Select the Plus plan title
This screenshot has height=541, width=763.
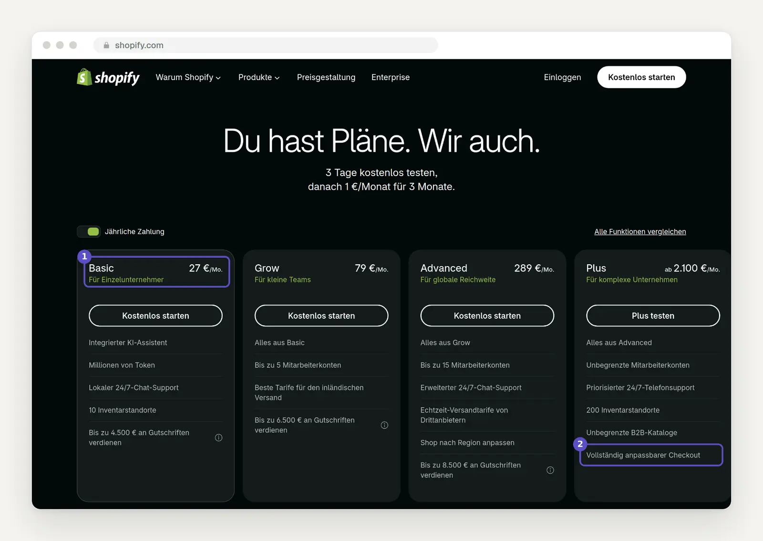pos(596,268)
